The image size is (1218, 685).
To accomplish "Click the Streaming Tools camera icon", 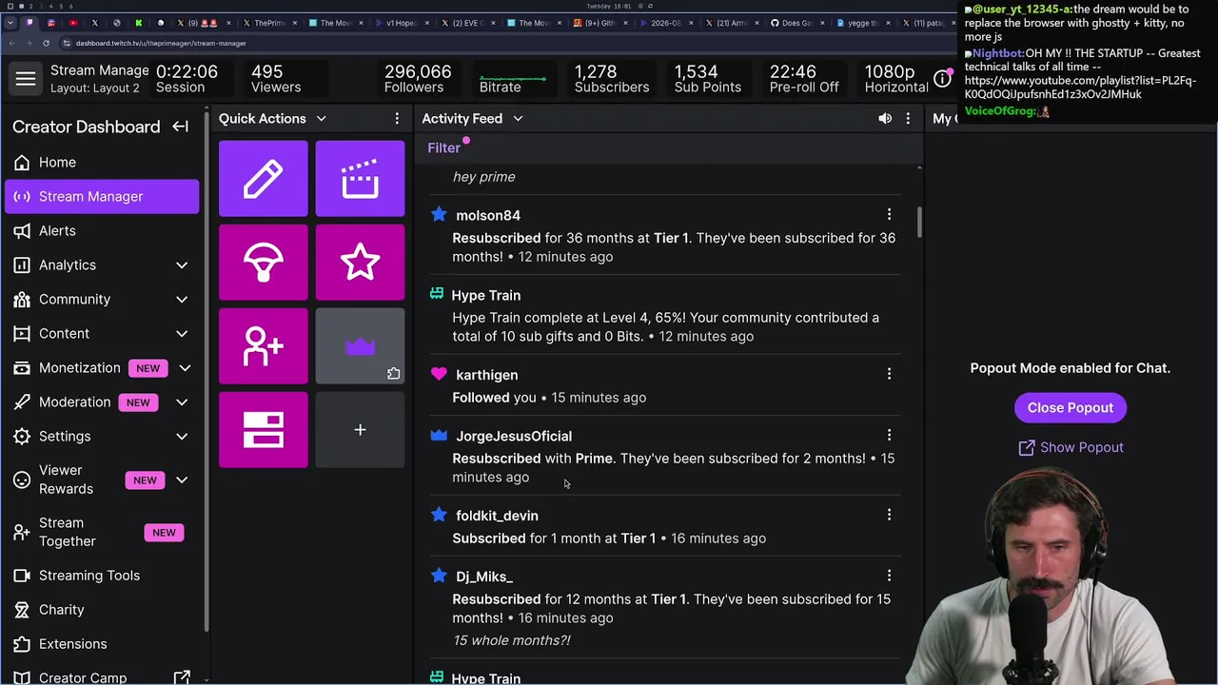I will point(22,576).
